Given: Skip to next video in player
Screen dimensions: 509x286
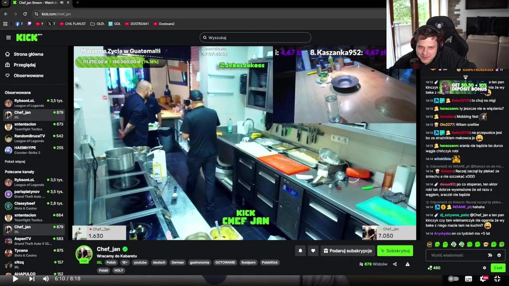Looking at the screenshot, I should (x=31, y=279).
